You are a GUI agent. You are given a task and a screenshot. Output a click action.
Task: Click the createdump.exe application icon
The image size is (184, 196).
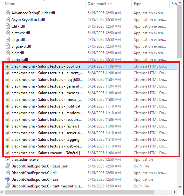[8, 160]
